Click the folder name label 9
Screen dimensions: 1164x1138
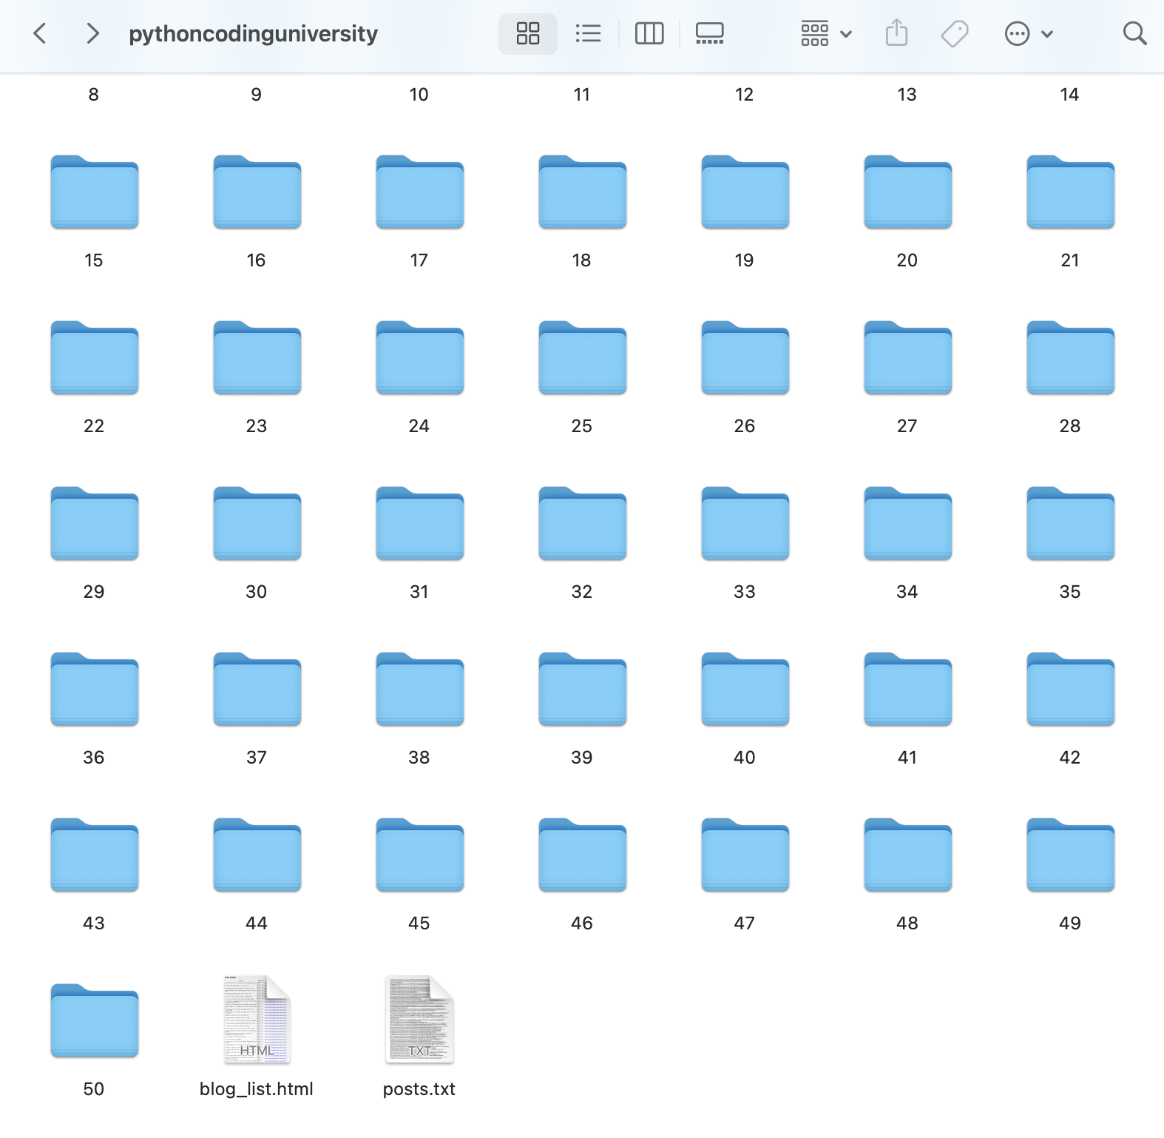[257, 95]
